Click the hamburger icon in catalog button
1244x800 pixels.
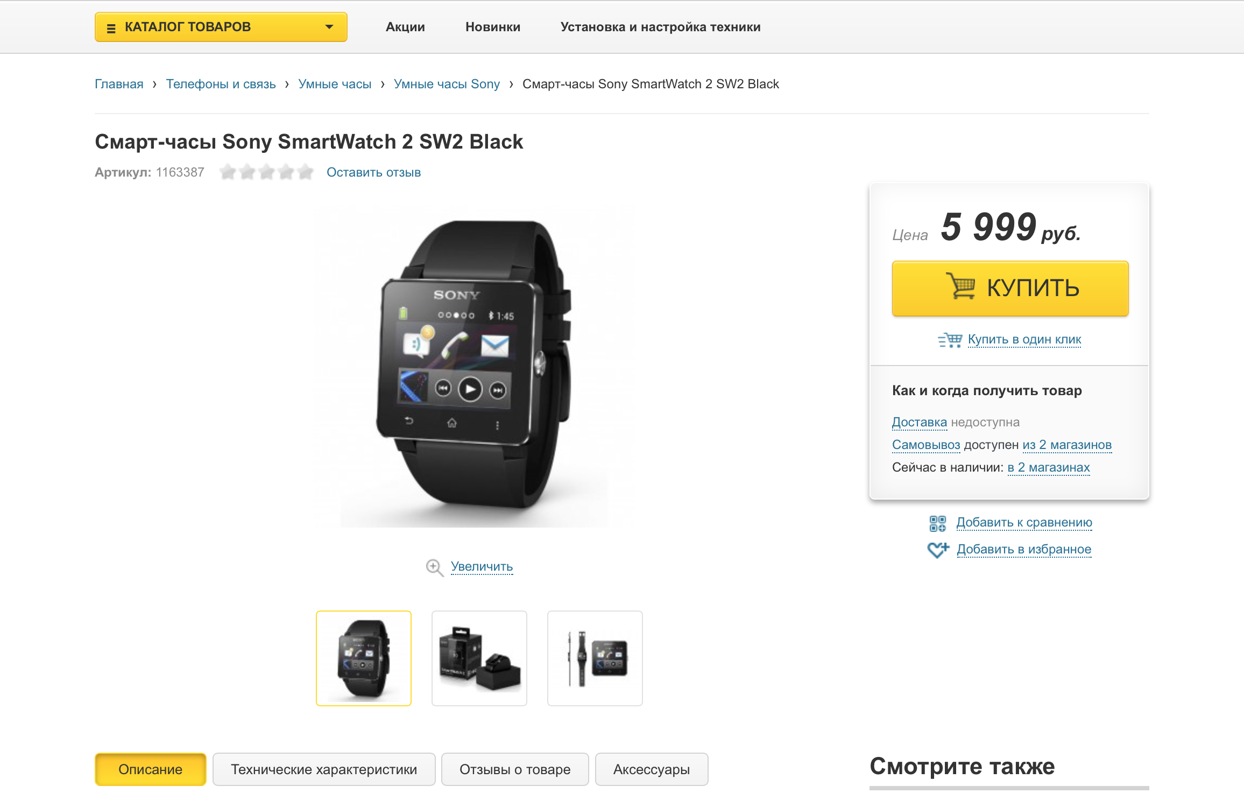click(x=111, y=28)
